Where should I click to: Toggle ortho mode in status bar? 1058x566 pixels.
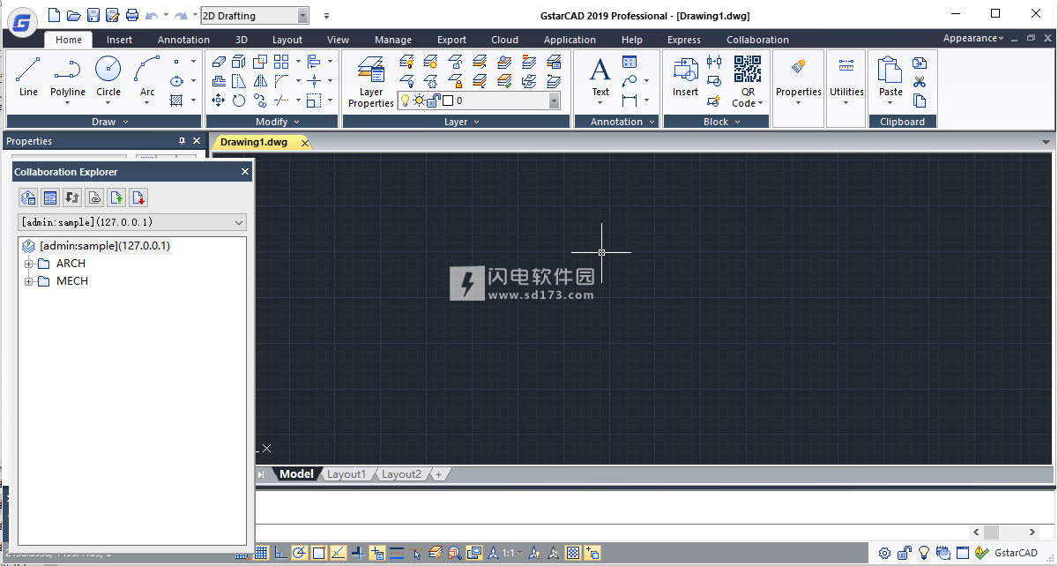tap(280, 553)
